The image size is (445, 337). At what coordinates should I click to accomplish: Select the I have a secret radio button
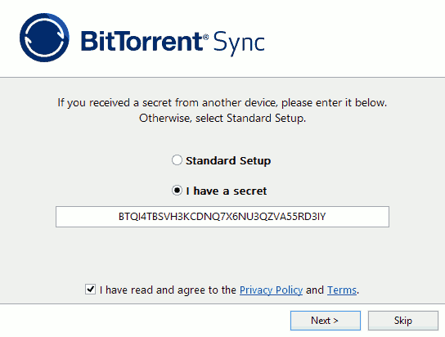point(177,191)
